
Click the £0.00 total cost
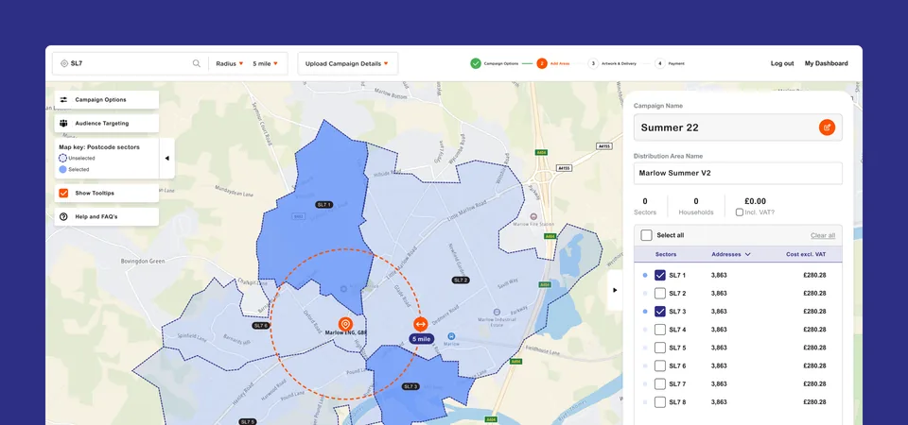tap(755, 201)
